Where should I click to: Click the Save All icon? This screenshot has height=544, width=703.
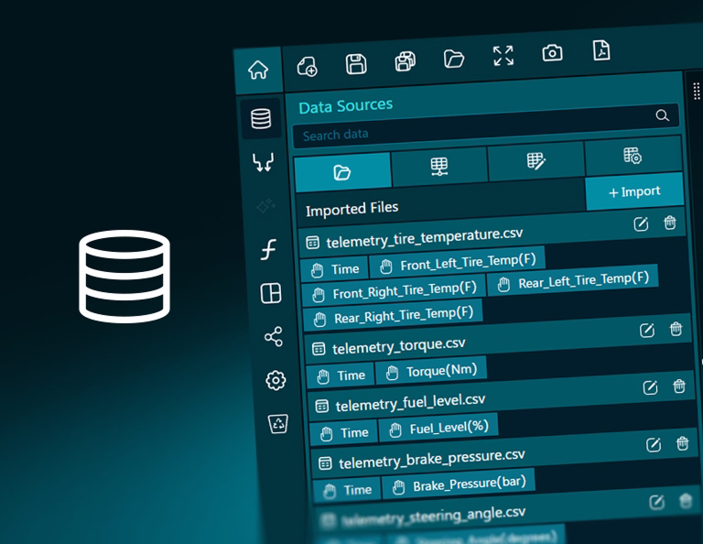click(x=405, y=61)
